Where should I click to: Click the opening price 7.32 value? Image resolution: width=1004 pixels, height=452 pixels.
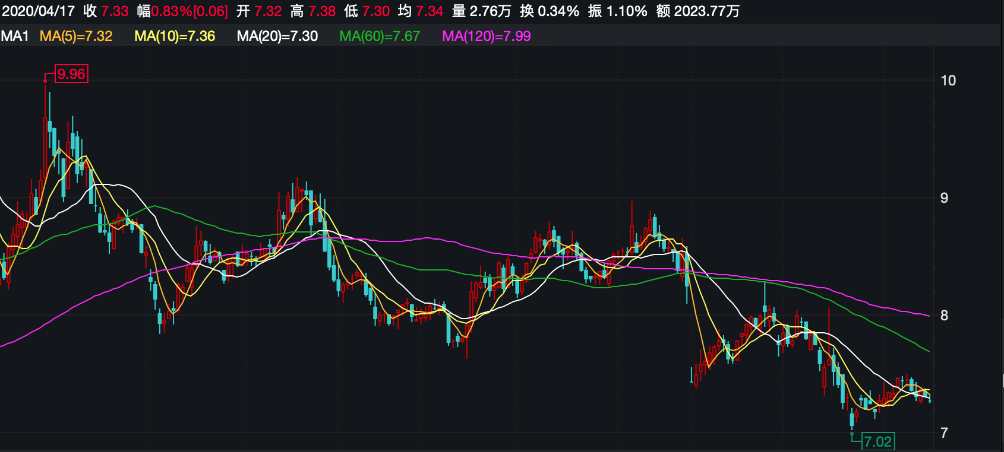[268, 11]
